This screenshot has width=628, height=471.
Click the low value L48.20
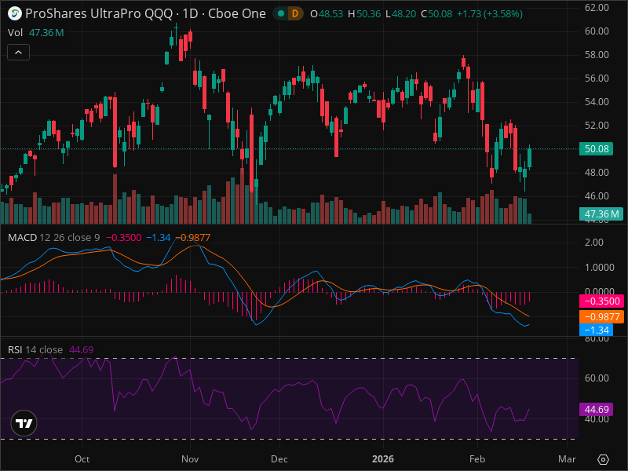(401, 14)
